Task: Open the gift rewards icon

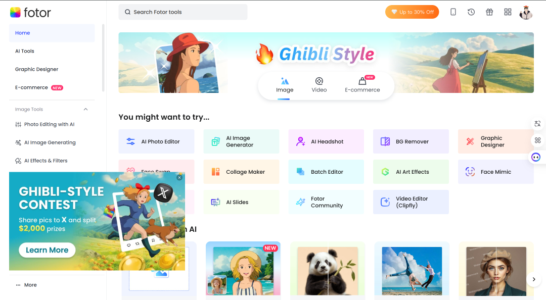Action: click(489, 12)
